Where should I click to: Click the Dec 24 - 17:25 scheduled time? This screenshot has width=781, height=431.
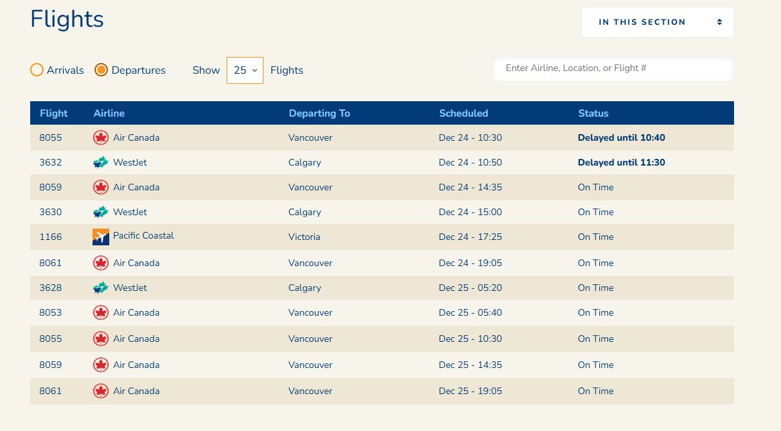470,237
